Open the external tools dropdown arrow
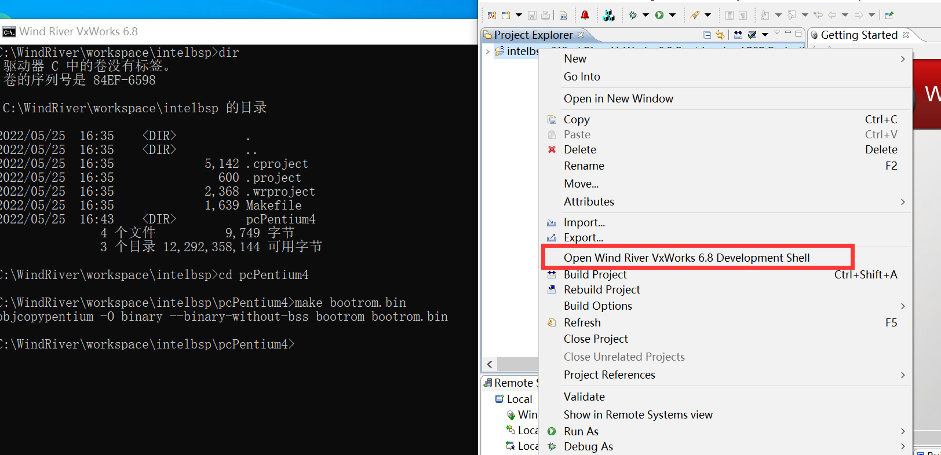The width and height of the screenshot is (941, 455). [x=707, y=15]
